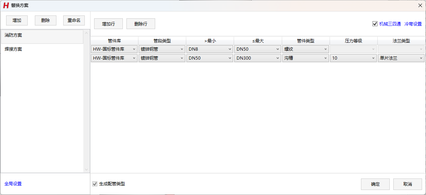Toggle the 生成配管类型 checkbox
Screen dimensions: 426x195
pos(95,184)
